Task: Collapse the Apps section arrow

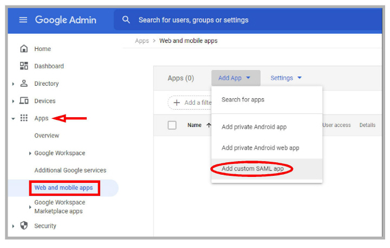Action: click(x=13, y=119)
